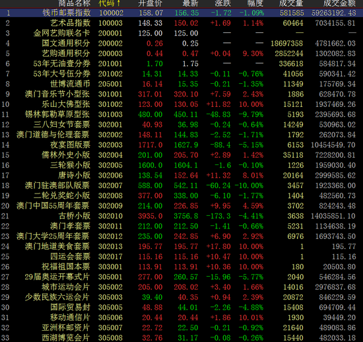The image size is (363, 342).
Task: Select the 城市运动会片 row
Action: coord(181,287)
